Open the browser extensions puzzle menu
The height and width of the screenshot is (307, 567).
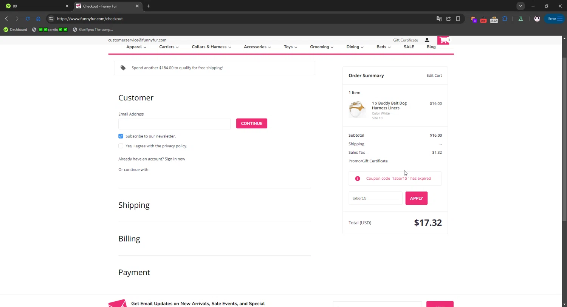pyautogui.click(x=505, y=19)
